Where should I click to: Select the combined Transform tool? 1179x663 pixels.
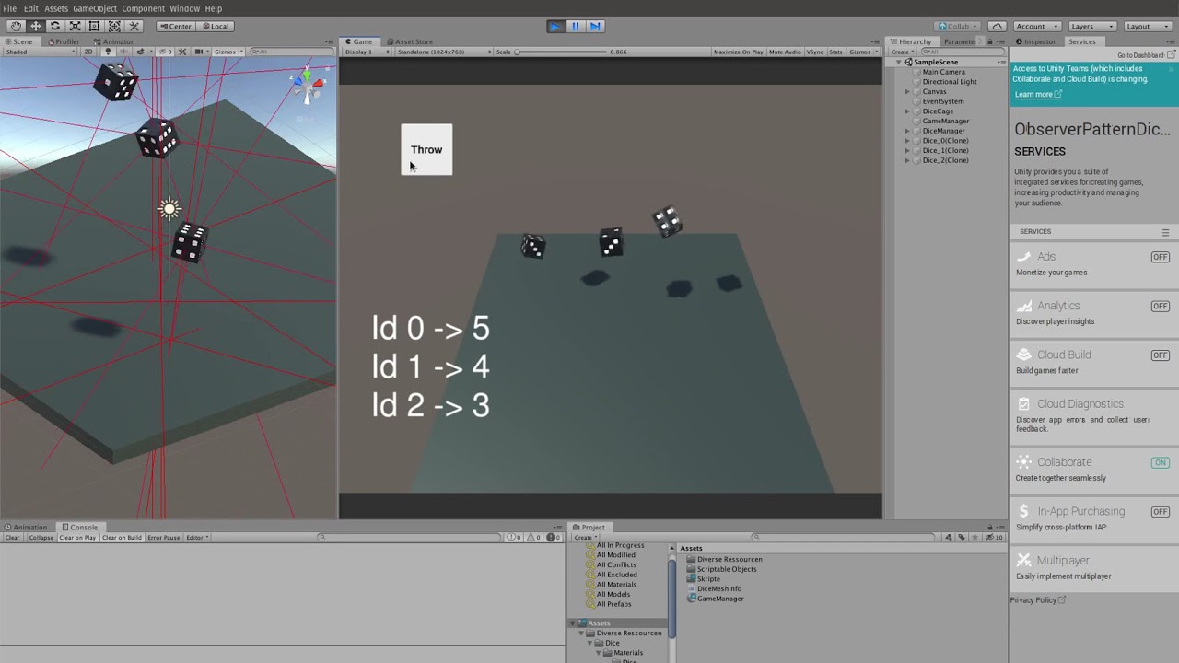pos(114,26)
